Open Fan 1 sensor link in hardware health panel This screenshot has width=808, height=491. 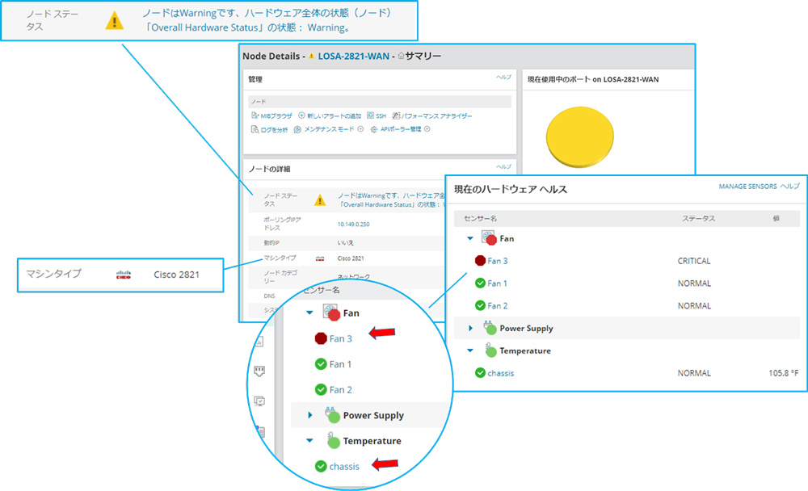point(497,283)
